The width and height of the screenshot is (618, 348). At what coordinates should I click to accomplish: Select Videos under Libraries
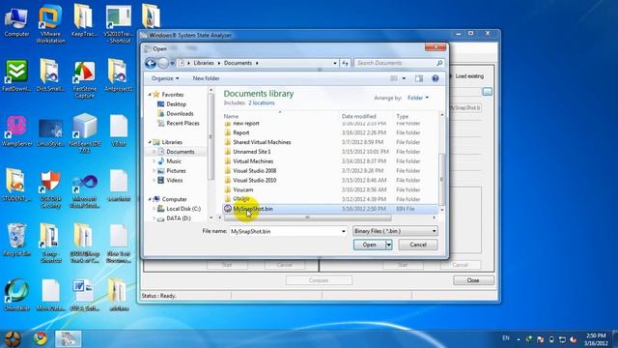tap(170, 181)
